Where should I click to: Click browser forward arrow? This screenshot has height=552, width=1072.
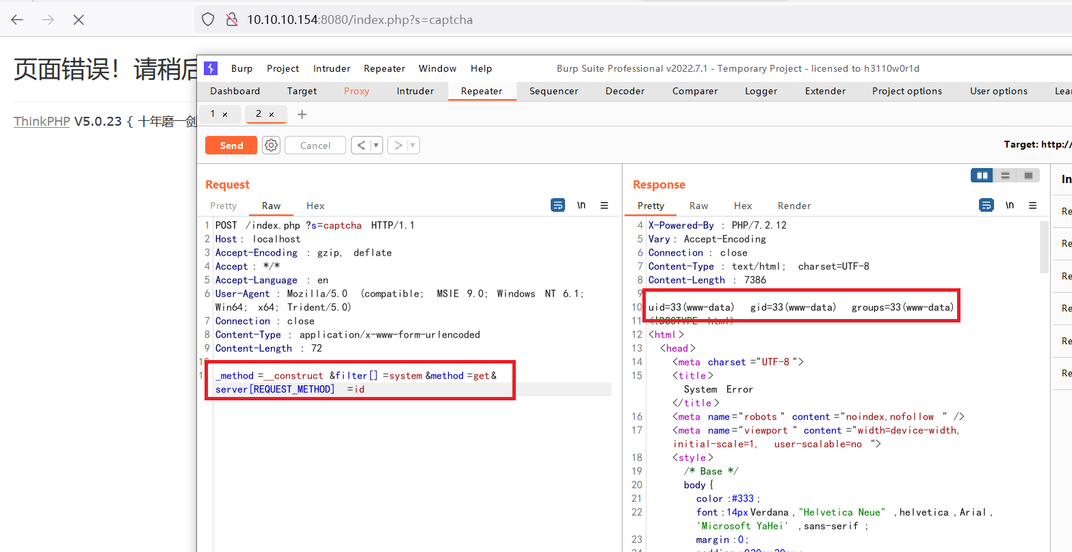pyautogui.click(x=48, y=20)
